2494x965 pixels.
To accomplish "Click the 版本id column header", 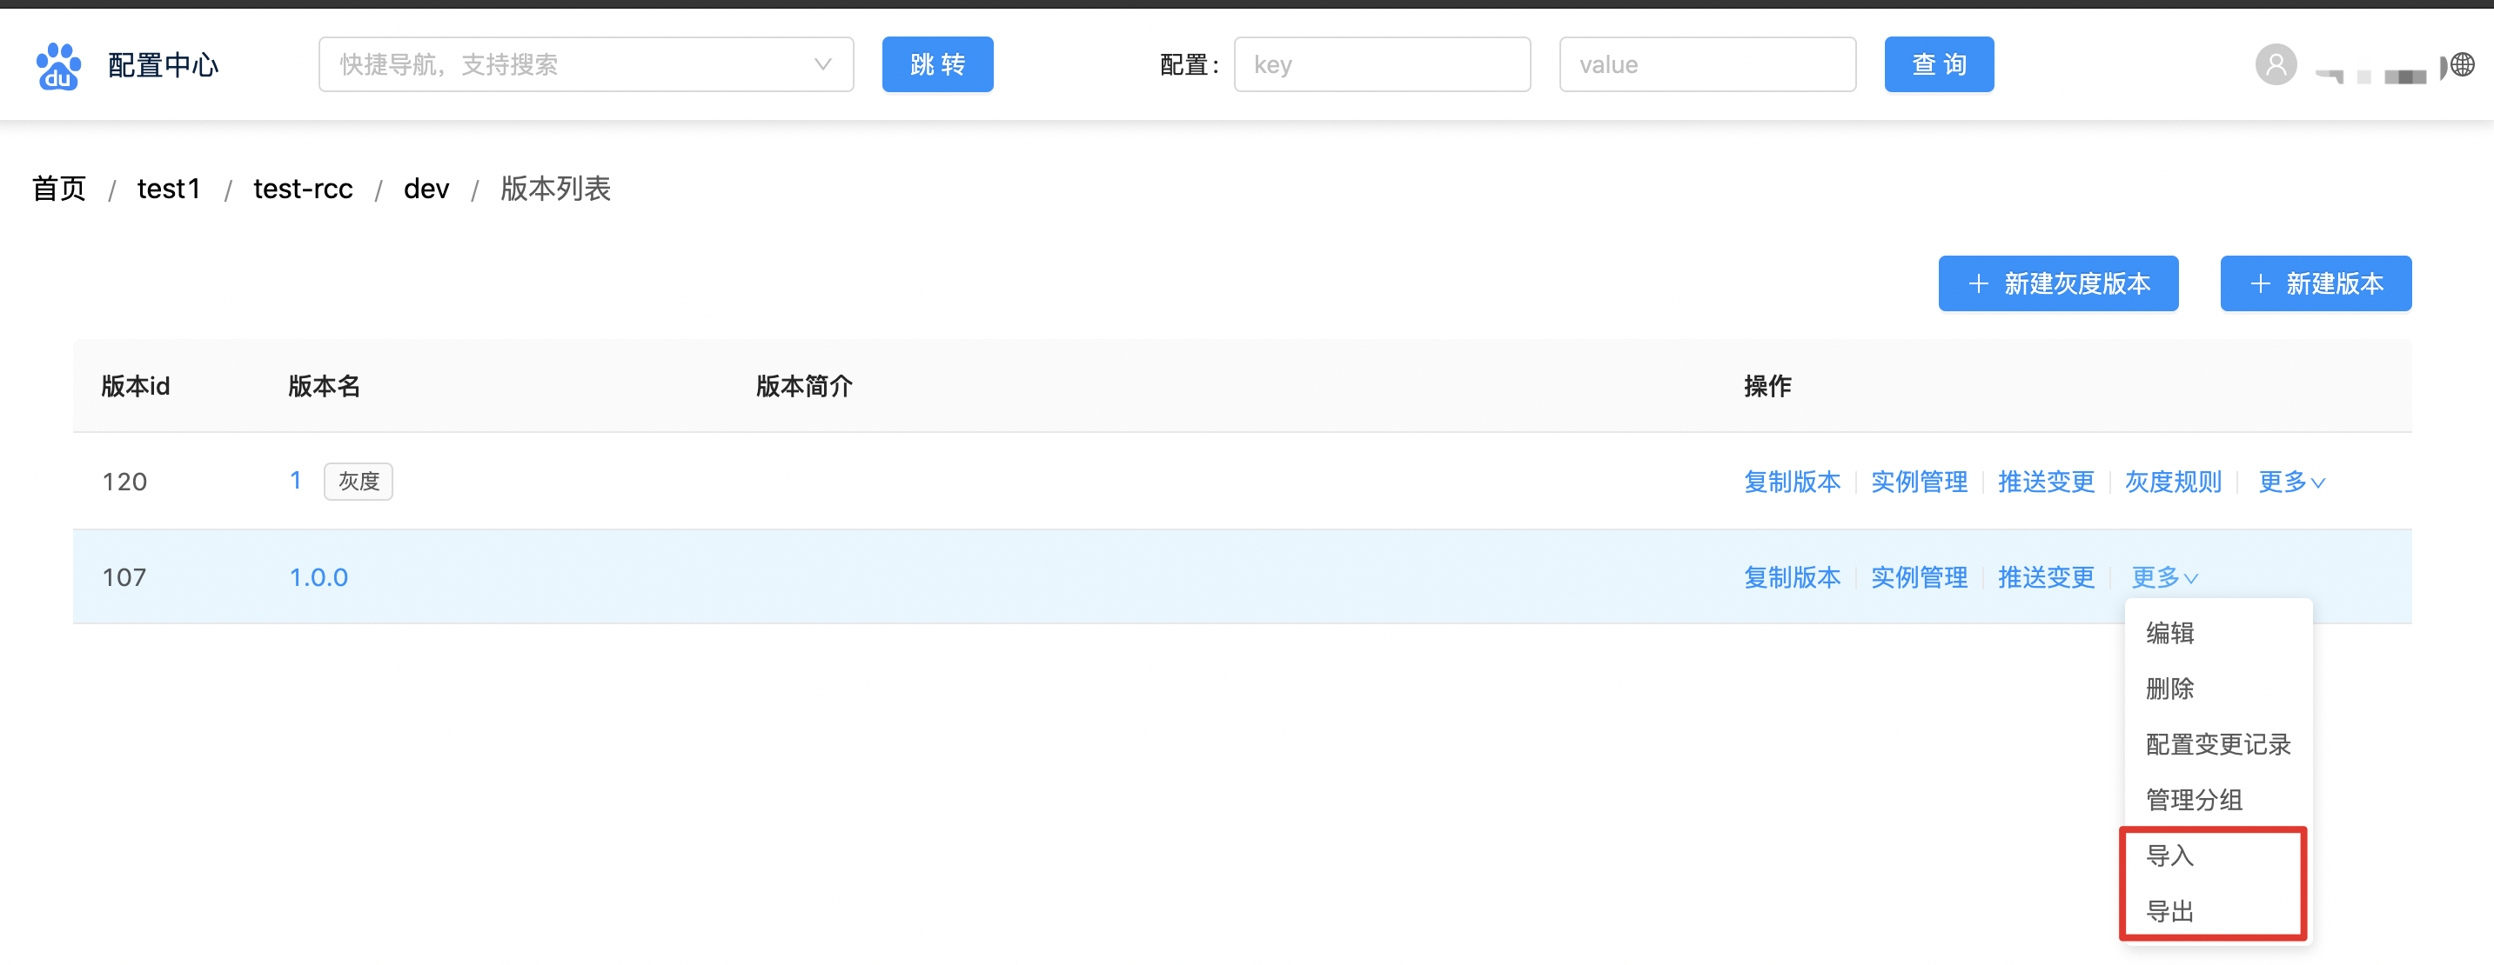I will click(x=136, y=386).
